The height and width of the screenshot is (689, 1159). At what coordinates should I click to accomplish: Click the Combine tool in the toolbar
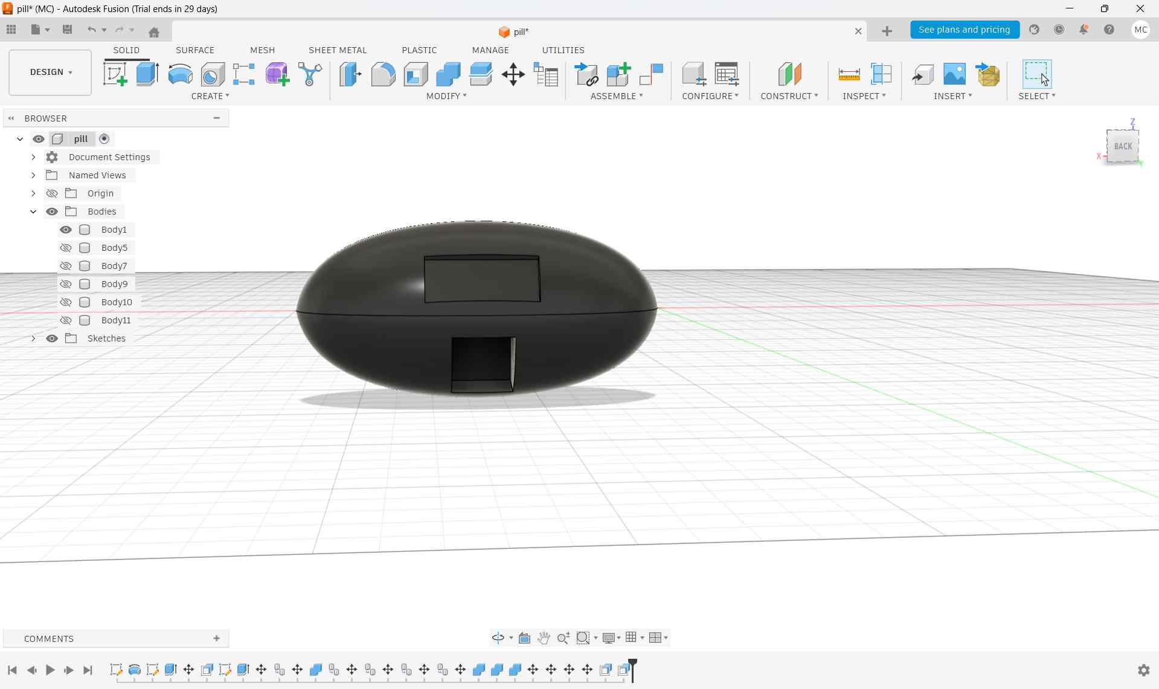pos(448,74)
